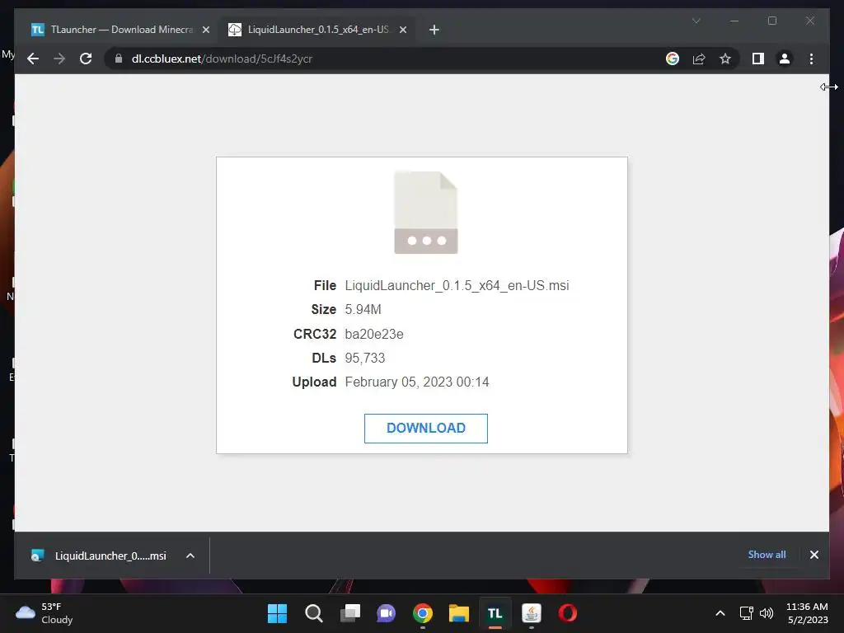Select the CRC32 value ba20e23e

(x=374, y=335)
